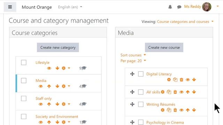This screenshot has height=125, width=223.
Task: Hide the Lifestyle category with eye icon
Action: (49, 68)
